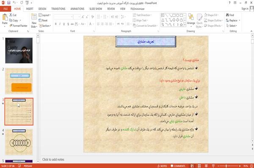Increase font size with the grow icon
Viewport: 254px width, 168px height.
pos(83,17)
